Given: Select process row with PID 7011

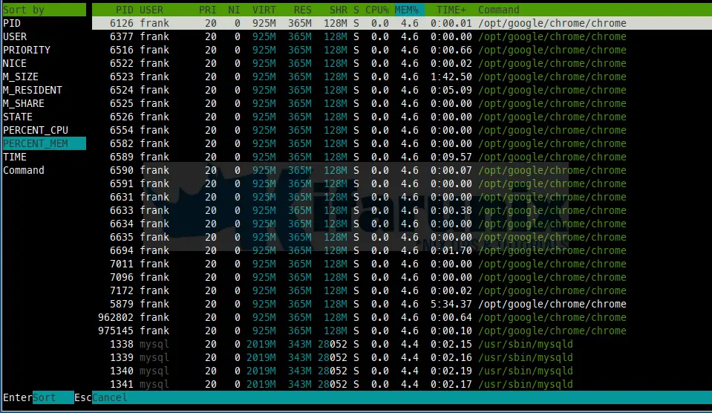Looking at the screenshot, I should (x=402, y=264).
